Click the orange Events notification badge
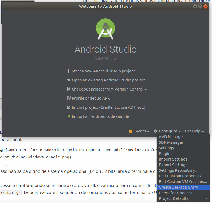The width and height of the screenshot is (212, 203). [x=131, y=131]
